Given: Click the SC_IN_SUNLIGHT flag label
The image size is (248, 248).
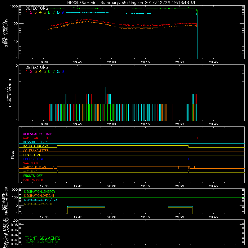Looking at the screenshot, I should 36,146.
